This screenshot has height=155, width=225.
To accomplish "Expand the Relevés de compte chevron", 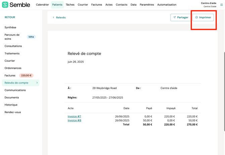I will pos(37,83).
